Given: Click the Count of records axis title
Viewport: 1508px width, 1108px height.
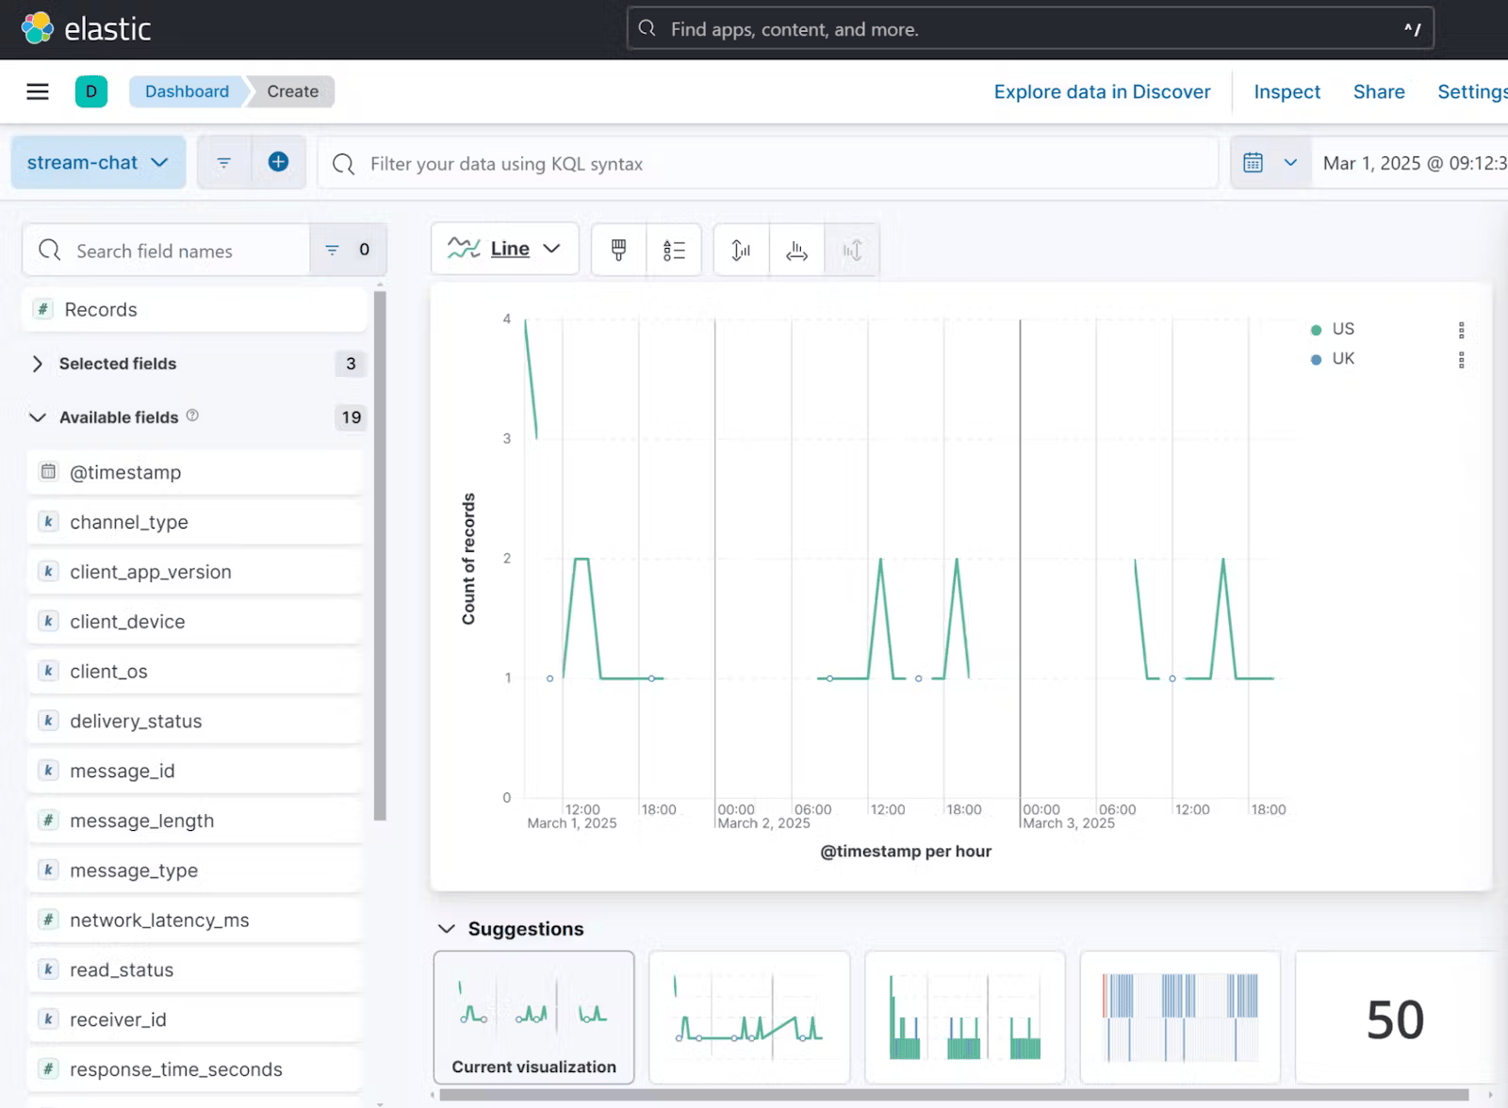Looking at the screenshot, I should coord(468,559).
